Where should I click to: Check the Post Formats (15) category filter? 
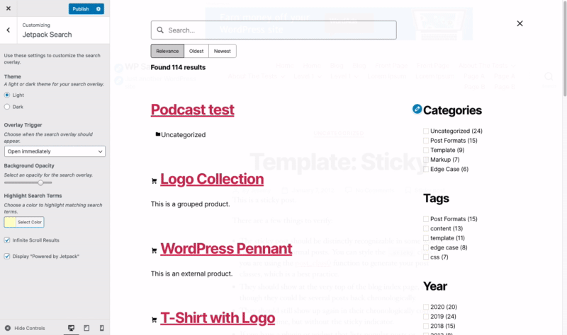point(426,140)
